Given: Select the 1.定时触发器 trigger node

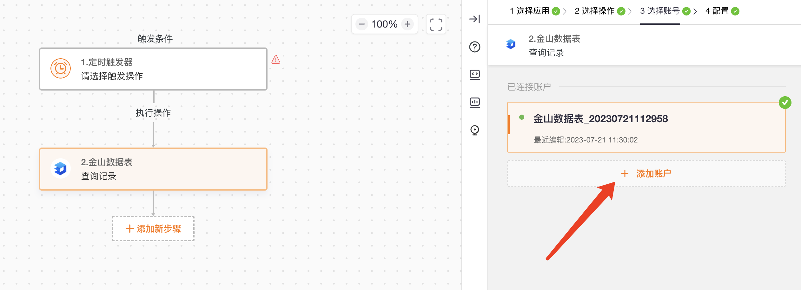Looking at the screenshot, I should click(153, 69).
